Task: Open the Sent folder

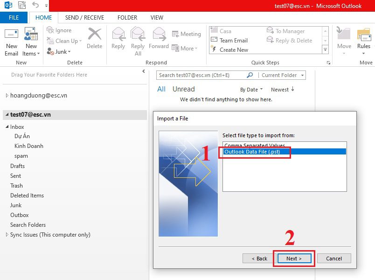Action: tap(15, 175)
